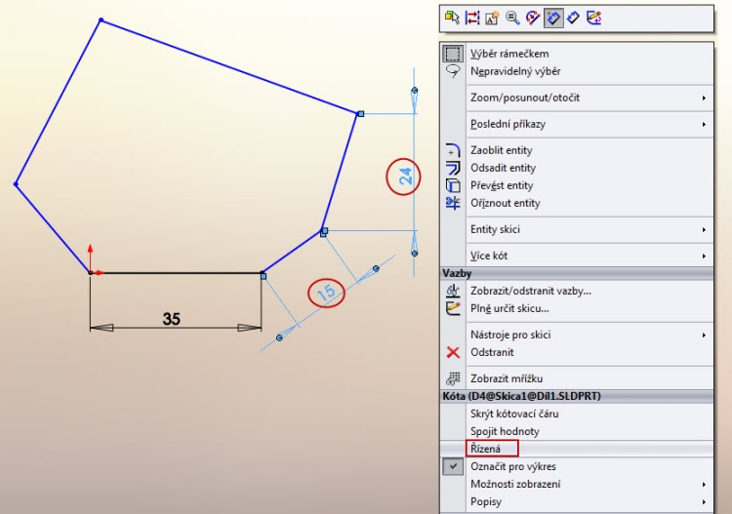Expand Možnosti zobrazení submenu arrow
The height and width of the screenshot is (514, 732).
[x=704, y=485]
